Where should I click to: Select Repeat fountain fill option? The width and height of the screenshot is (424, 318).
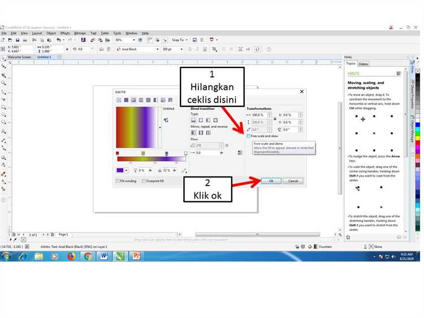tap(208, 133)
